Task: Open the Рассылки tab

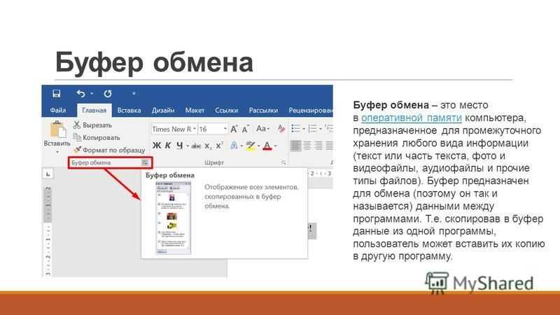Action: click(x=263, y=111)
